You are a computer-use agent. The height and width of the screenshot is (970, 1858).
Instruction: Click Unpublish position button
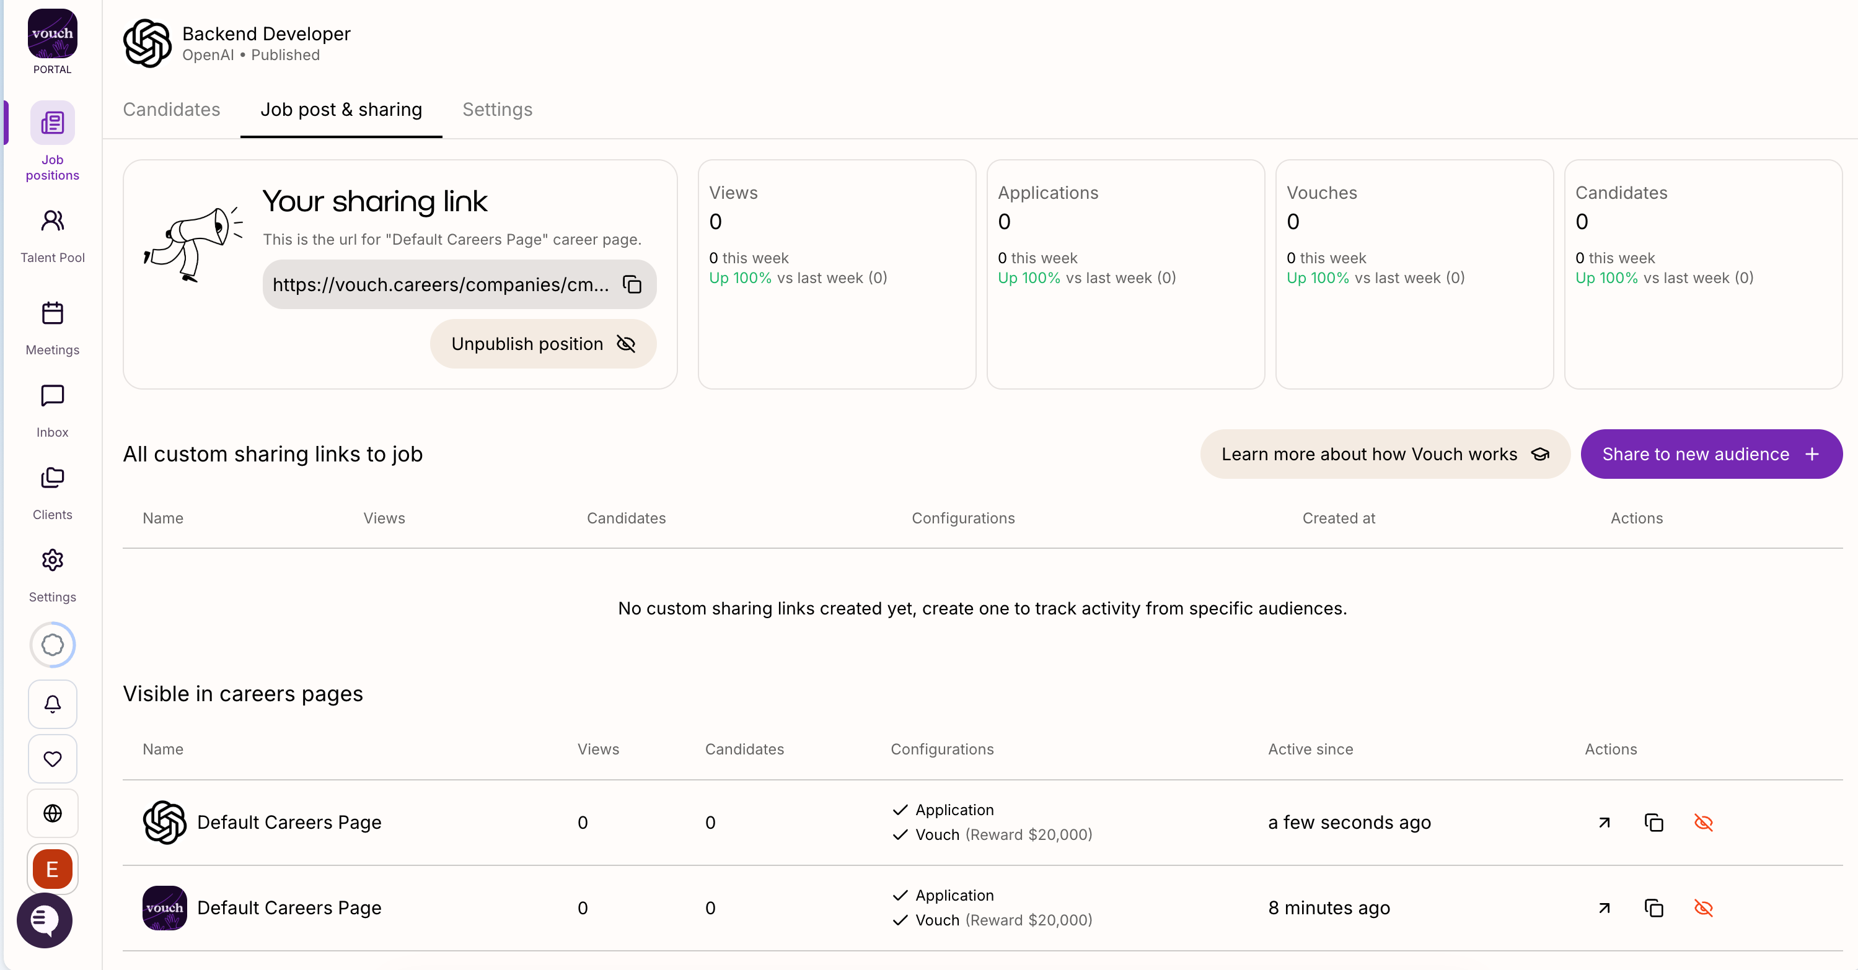click(x=542, y=344)
